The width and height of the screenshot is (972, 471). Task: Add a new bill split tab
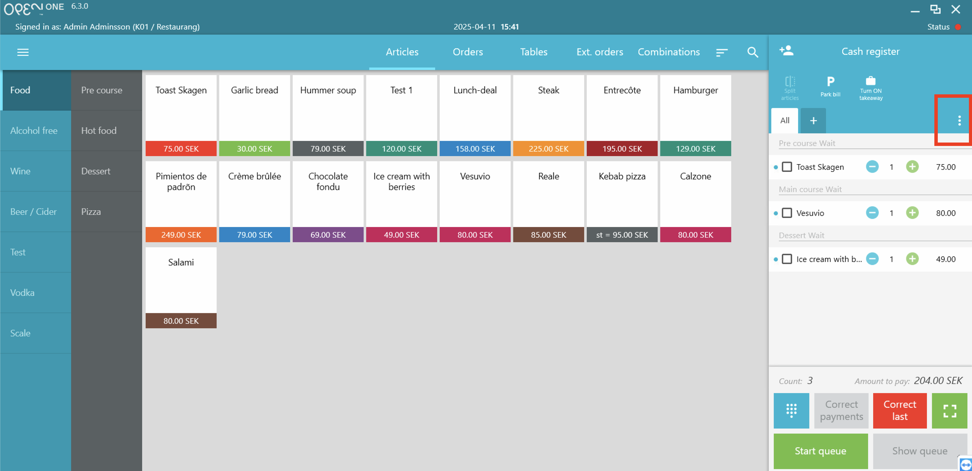[813, 121]
